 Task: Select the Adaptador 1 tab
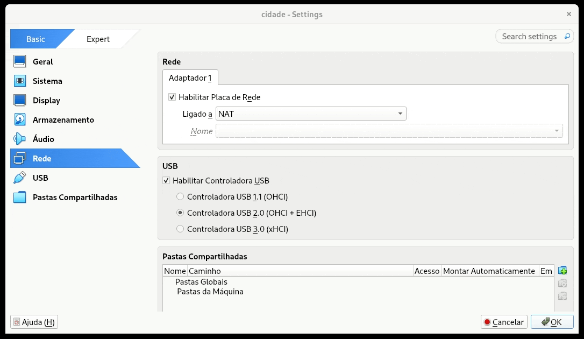190,77
